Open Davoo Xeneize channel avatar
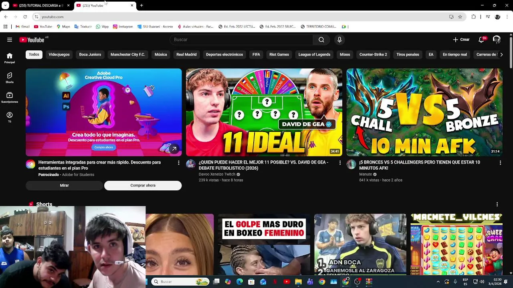 [191, 164]
